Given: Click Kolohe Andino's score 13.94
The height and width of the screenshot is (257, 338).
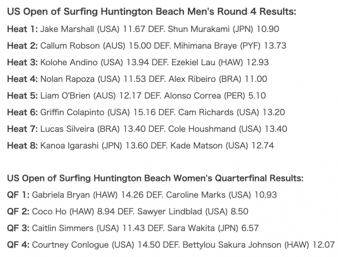Looking at the screenshot, I should click(x=138, y=62).
